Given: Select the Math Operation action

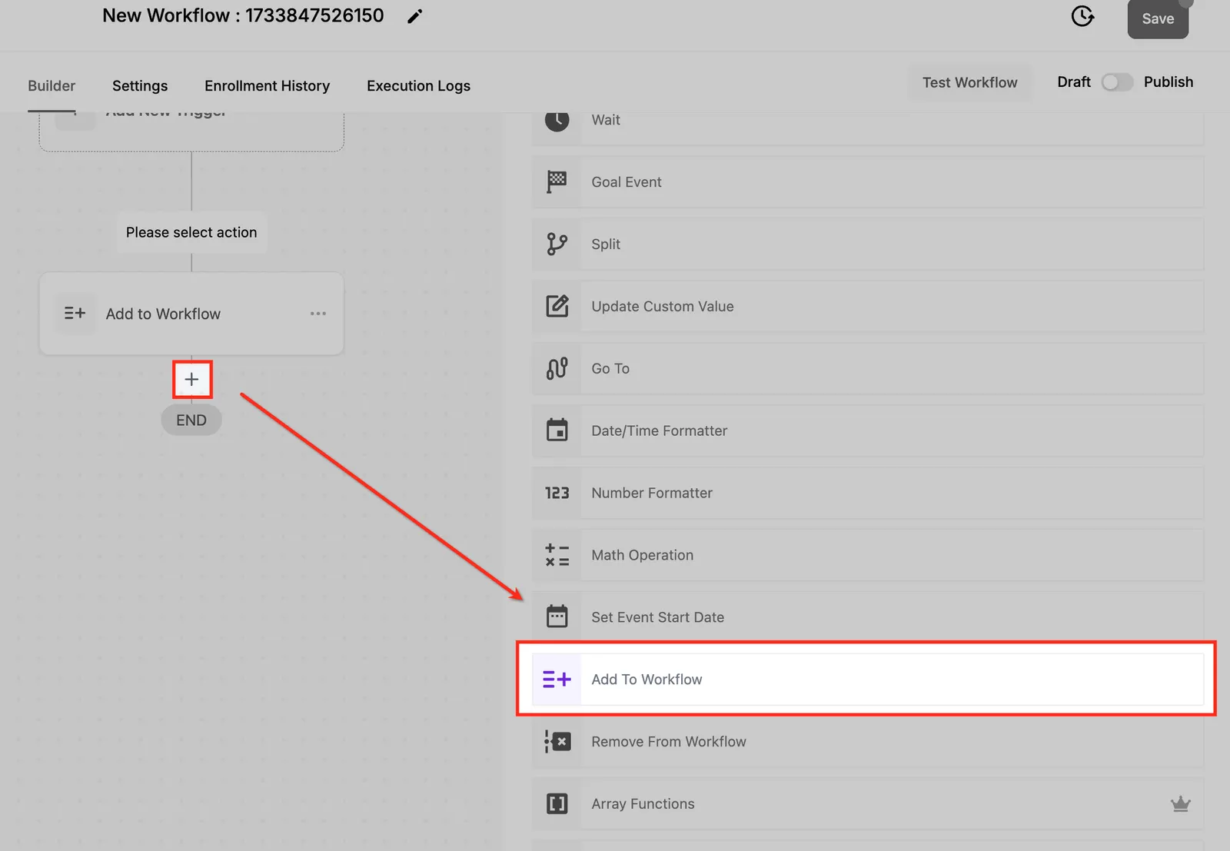Looking at the screenshot, I should pyautogui.click(x=868, y=555).
